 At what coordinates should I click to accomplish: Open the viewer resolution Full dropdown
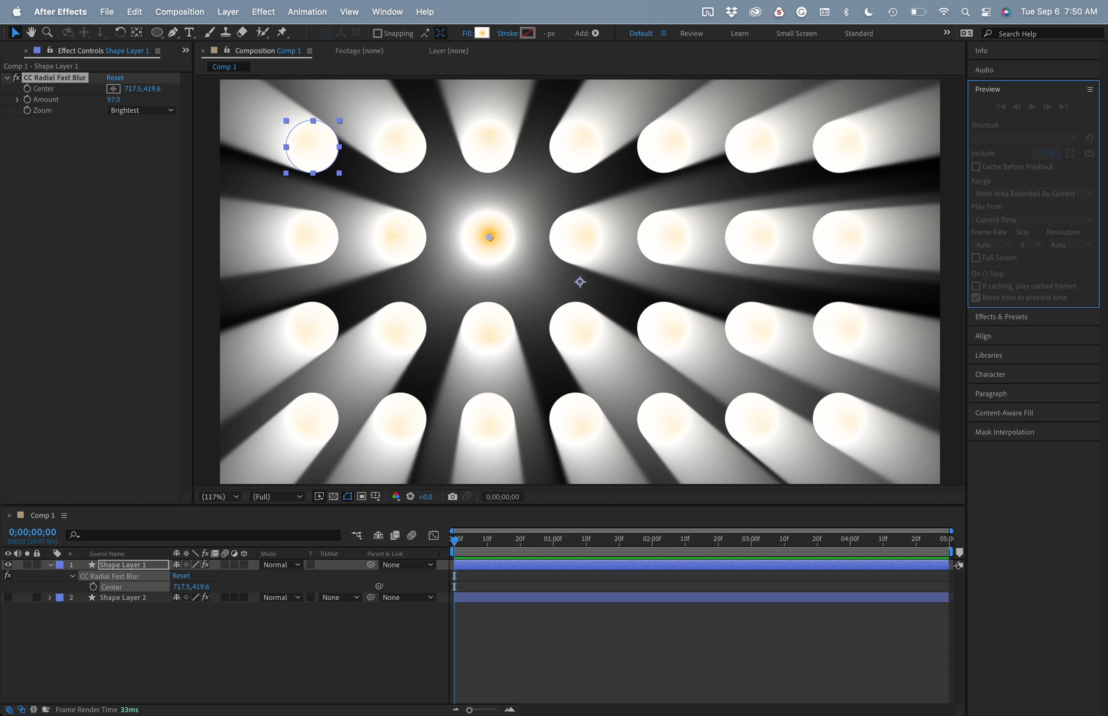coord(277,496)
